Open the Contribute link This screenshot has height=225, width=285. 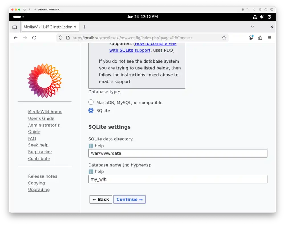click(39, 158)
